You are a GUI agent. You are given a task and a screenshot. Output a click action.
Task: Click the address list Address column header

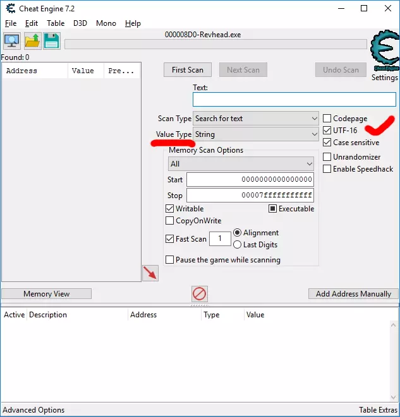pyautogui.click(x=164, y=315)
